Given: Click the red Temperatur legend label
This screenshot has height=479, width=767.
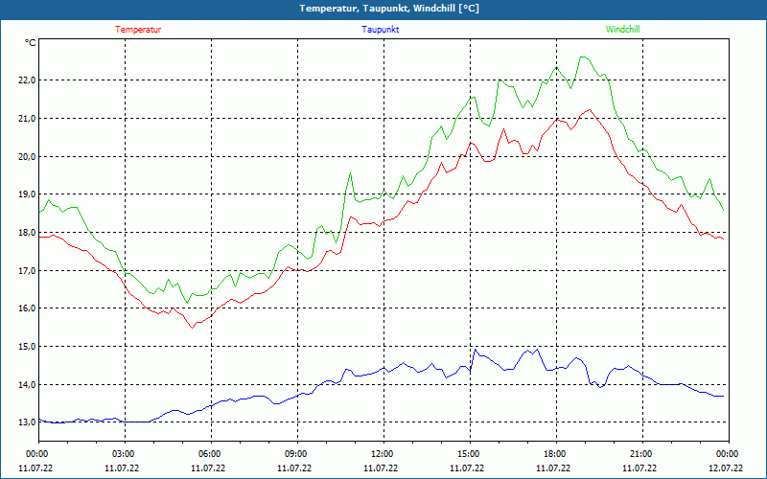Looking at the screenshot, I should 138,30.
